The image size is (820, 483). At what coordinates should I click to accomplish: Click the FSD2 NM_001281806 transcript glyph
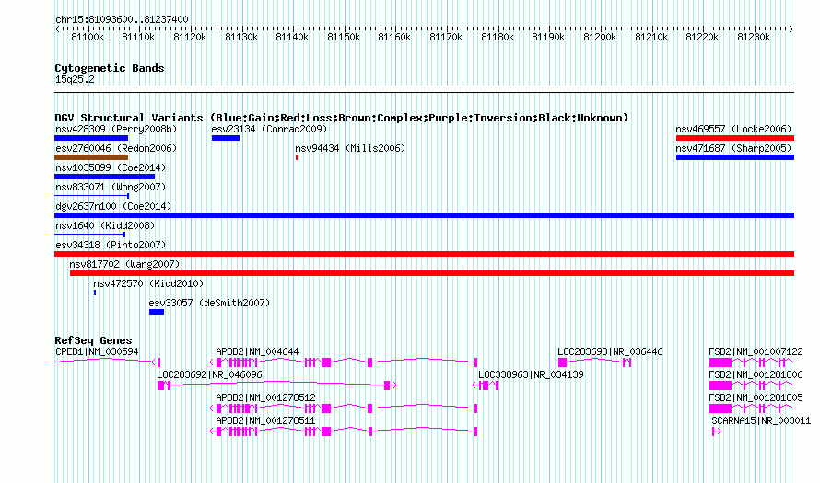click(x=751, y=385)
